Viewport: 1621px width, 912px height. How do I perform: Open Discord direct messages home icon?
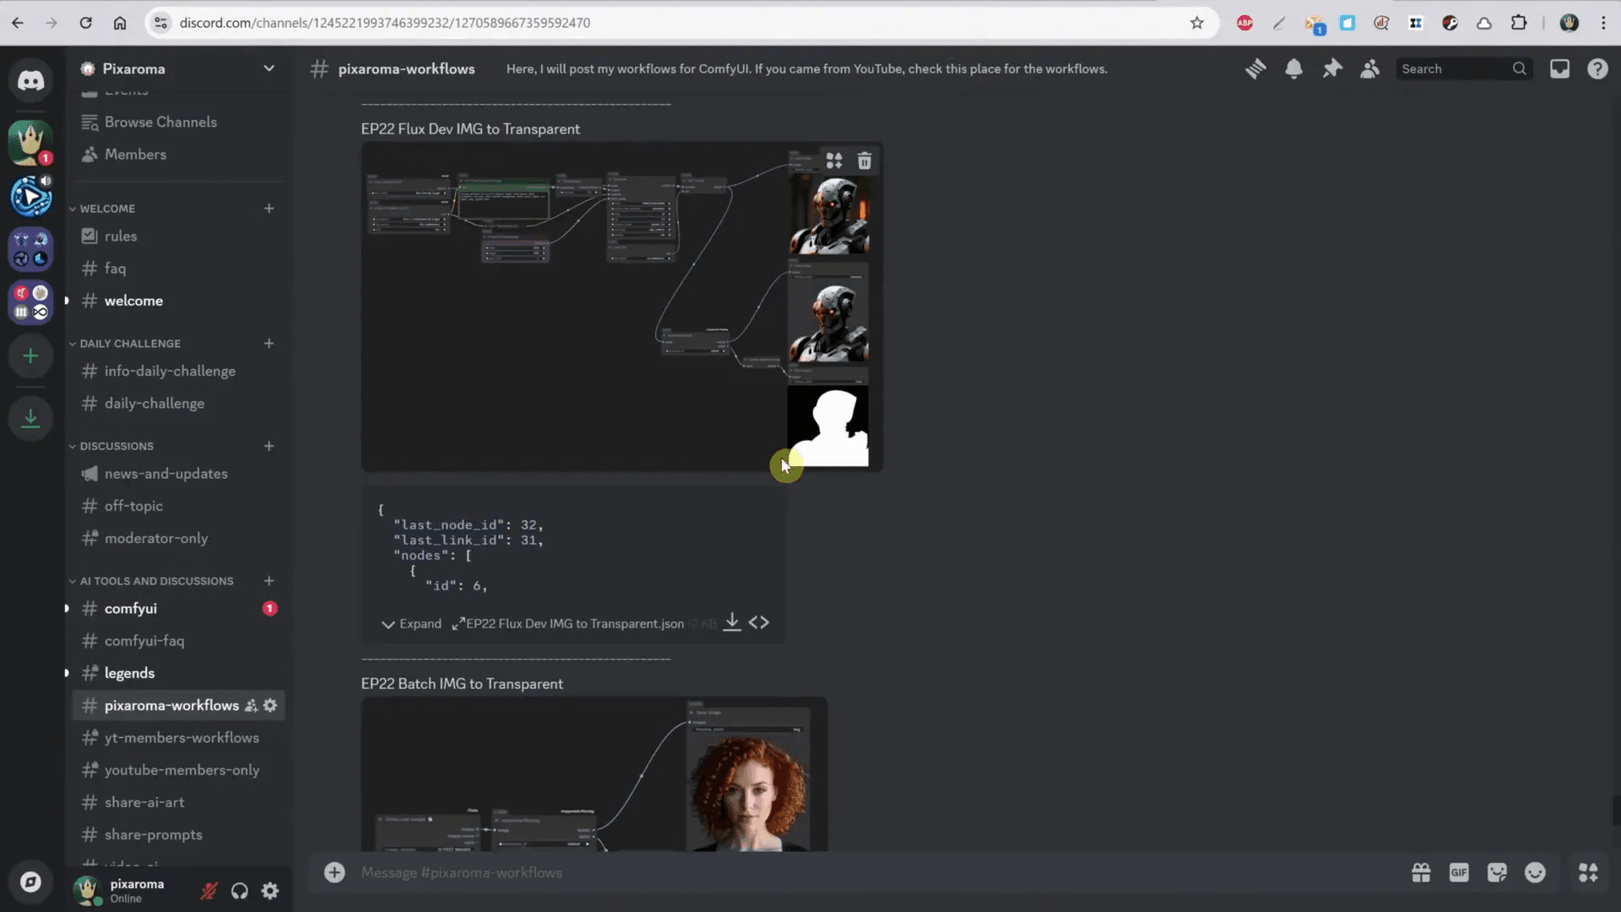pos(31,80)
